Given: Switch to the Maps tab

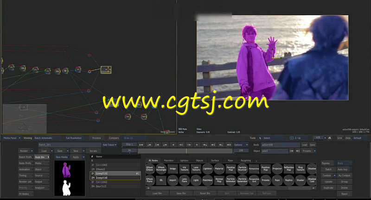Looking at the screenshot, I should point(230,161).
